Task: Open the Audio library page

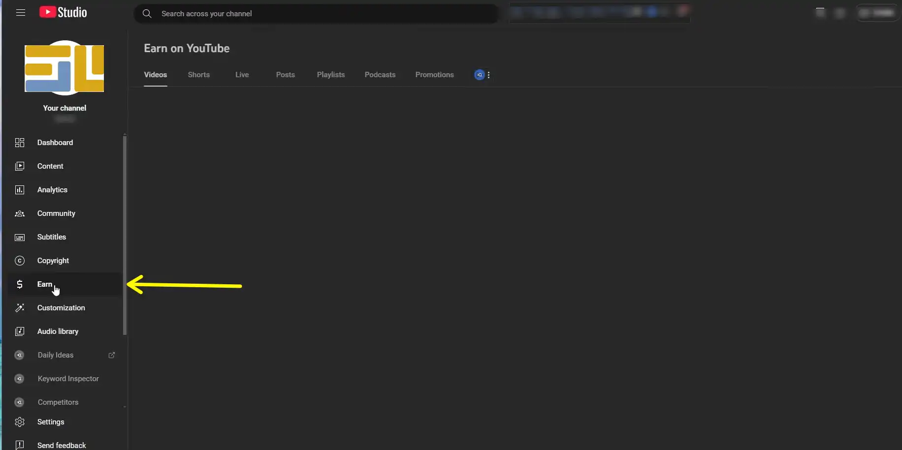Action: 58,331
